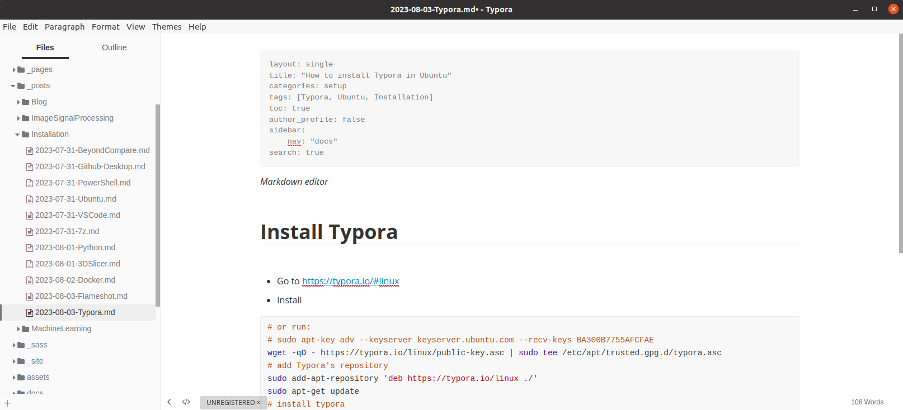
Task: Expand the MachineLearning folder arrow
Action: point(18,328)
